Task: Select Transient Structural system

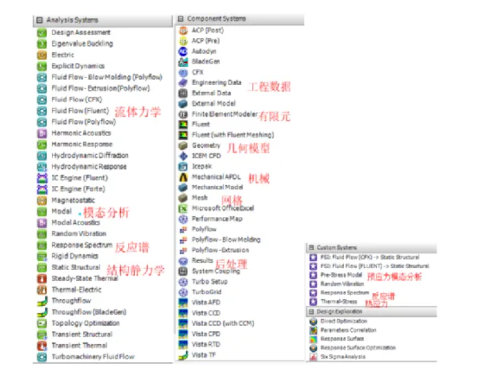Action: [82, 334]
